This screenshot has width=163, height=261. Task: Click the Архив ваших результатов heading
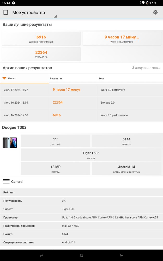click(x=27, y=68)
